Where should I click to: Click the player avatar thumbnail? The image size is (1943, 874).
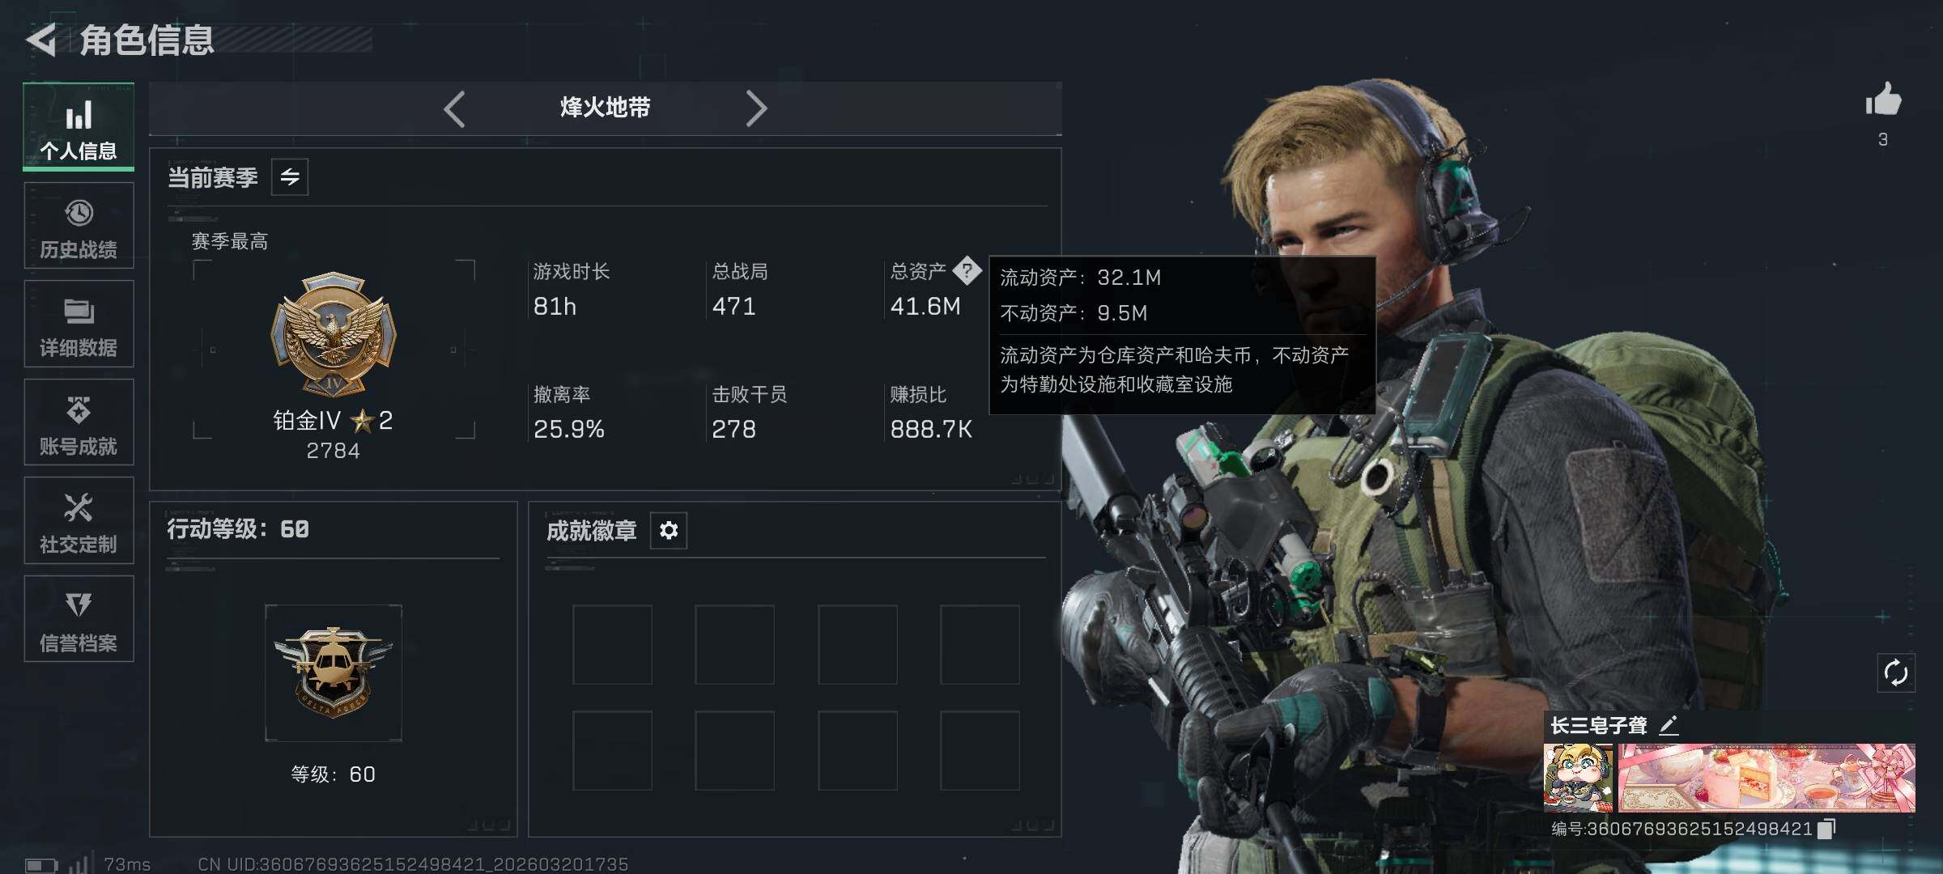1578,779
